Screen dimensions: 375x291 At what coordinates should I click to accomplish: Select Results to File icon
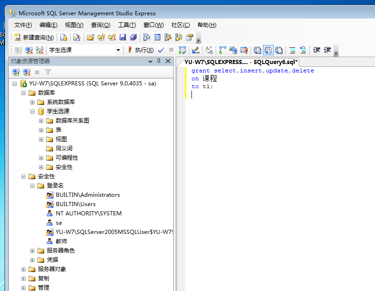279,50
